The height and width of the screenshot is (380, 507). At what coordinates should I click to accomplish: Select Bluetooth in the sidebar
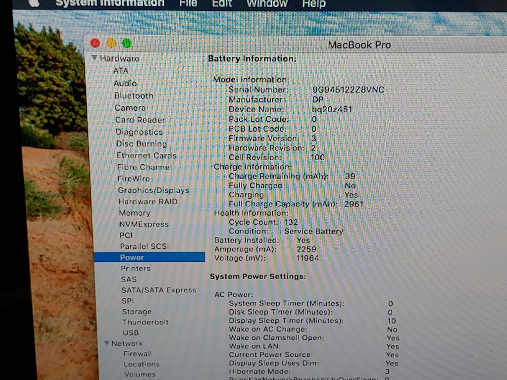click(134, 95)
